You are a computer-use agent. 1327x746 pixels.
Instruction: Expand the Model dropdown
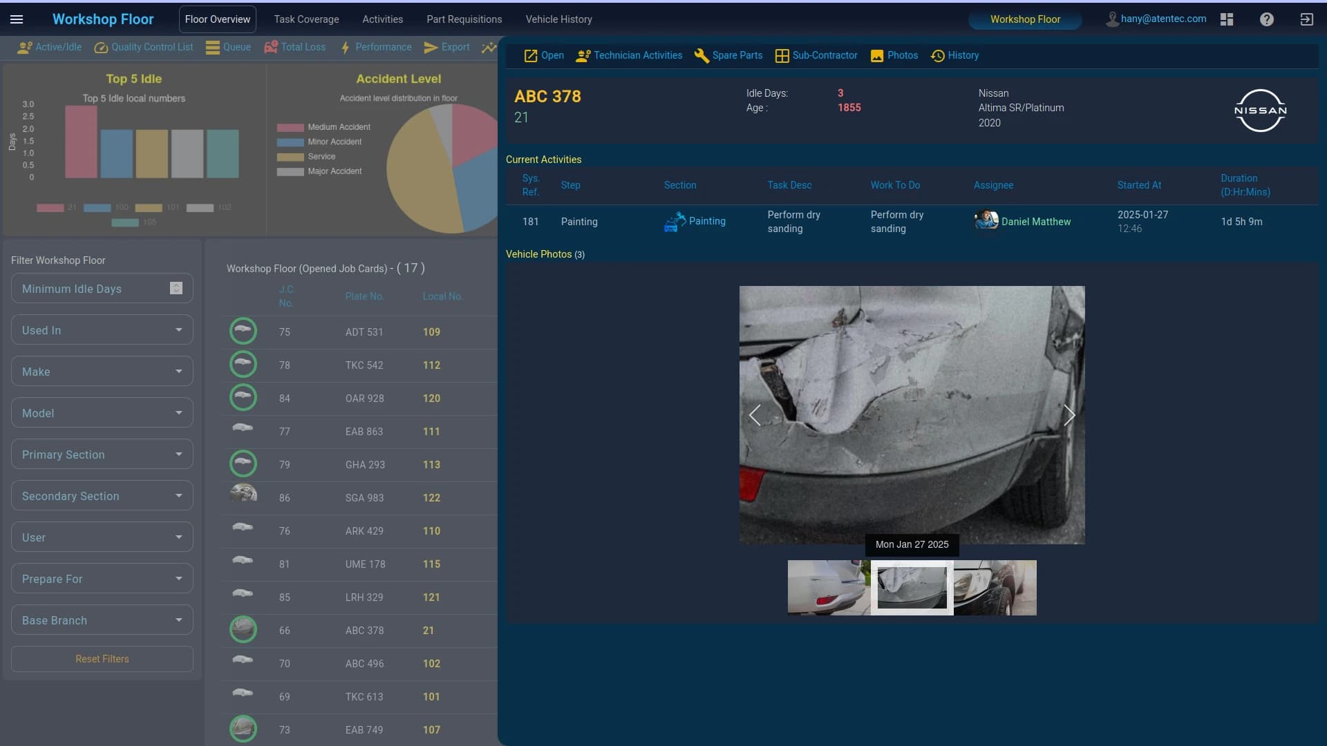pyautogui.click(x=102, y=413)
